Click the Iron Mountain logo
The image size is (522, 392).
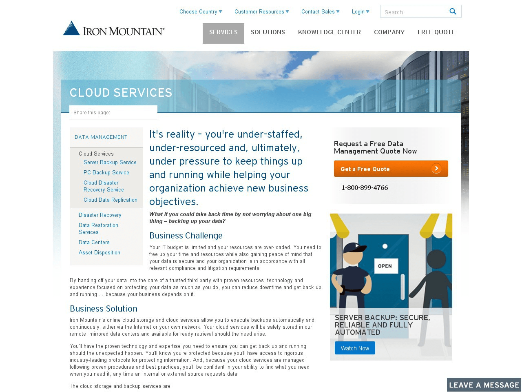click(x=114, y=29)
